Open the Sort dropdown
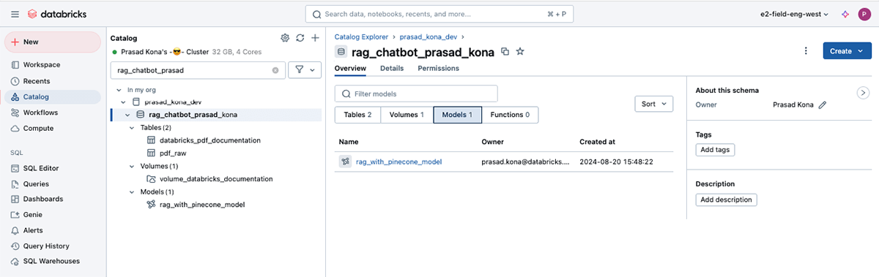This screenshot has width=879, height=277. point(653,105)
